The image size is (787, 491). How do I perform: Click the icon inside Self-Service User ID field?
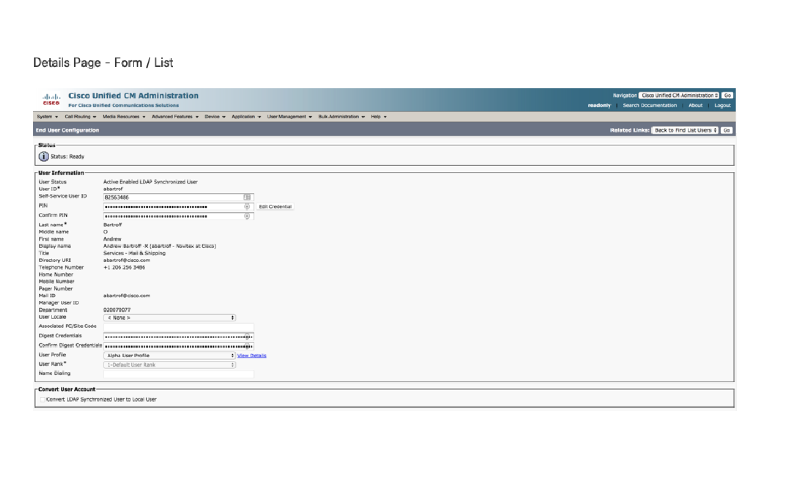click(247, 197)
